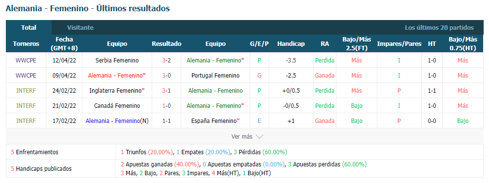Open Portugal Femenino team link
Viewport: 489px width, 183px height.
(215, 75)
